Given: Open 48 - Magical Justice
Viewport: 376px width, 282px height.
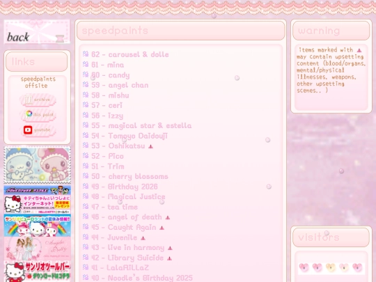Looking at the screenshot, I should tap(128, 196).
